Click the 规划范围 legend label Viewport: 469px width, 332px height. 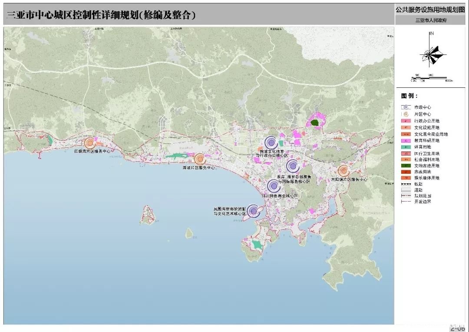pyautogui.click(x=423, y=196)
